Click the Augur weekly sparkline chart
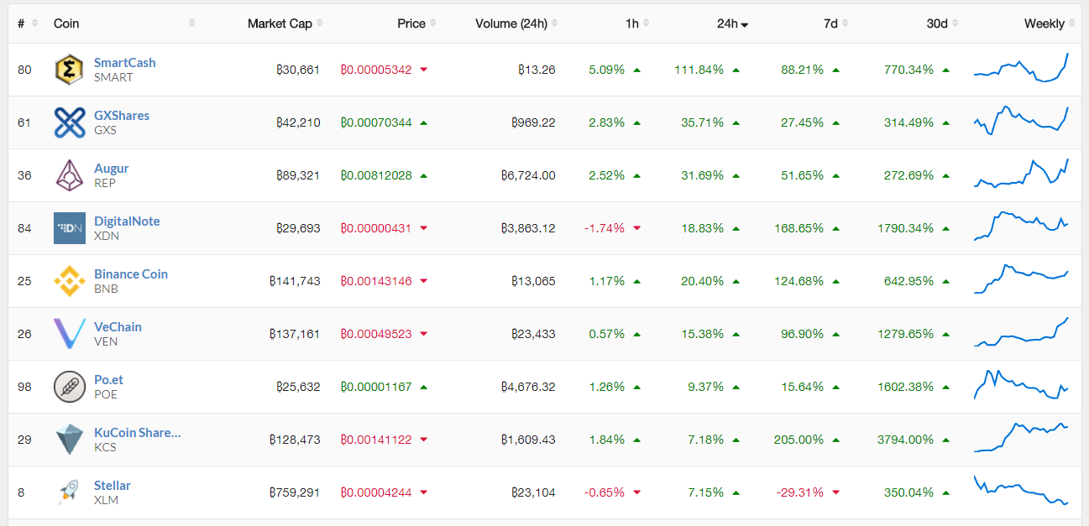 pos(1021,173)
